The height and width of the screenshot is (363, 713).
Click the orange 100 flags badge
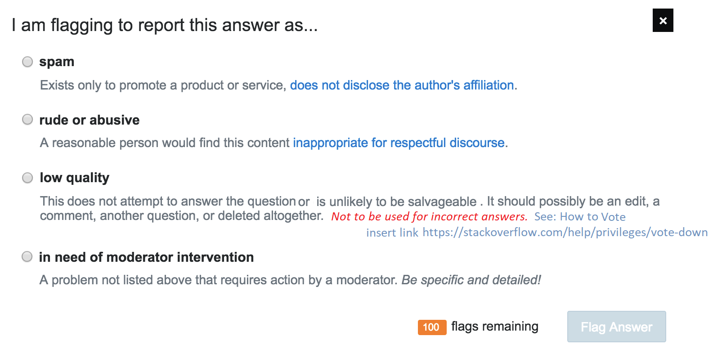coord(432,327)
